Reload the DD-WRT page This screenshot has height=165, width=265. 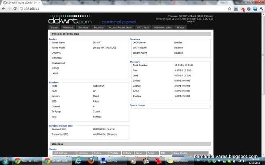tap(15, 9)
